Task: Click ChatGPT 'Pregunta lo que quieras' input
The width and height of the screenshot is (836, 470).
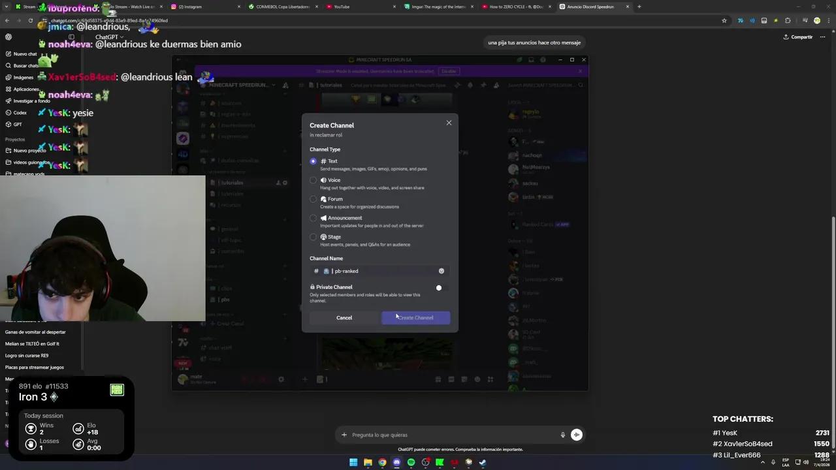Action: tap(451, 435)
